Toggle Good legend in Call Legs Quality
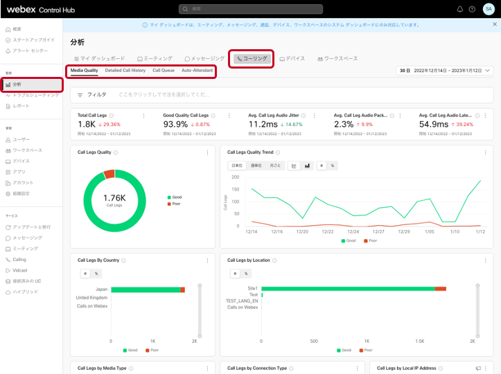The image size is (501, 374). pos(175,197)
